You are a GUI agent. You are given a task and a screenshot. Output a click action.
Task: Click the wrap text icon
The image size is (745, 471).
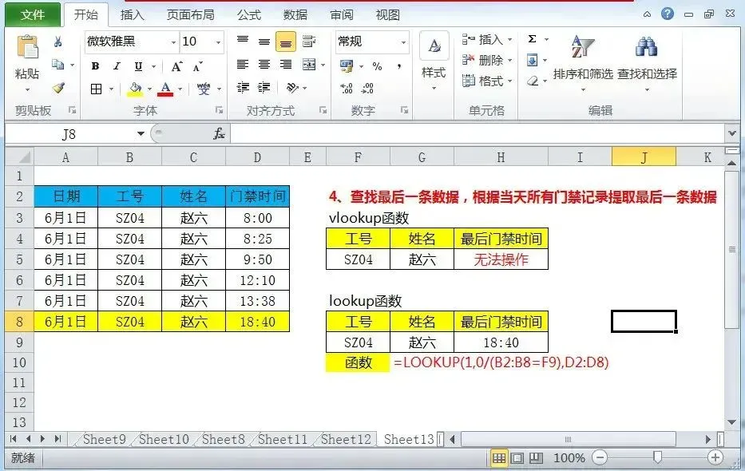pos(309,42)
